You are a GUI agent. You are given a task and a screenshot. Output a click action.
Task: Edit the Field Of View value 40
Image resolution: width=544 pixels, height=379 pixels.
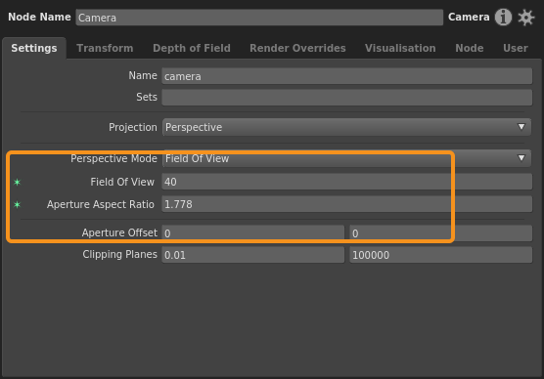click(346, 182)
